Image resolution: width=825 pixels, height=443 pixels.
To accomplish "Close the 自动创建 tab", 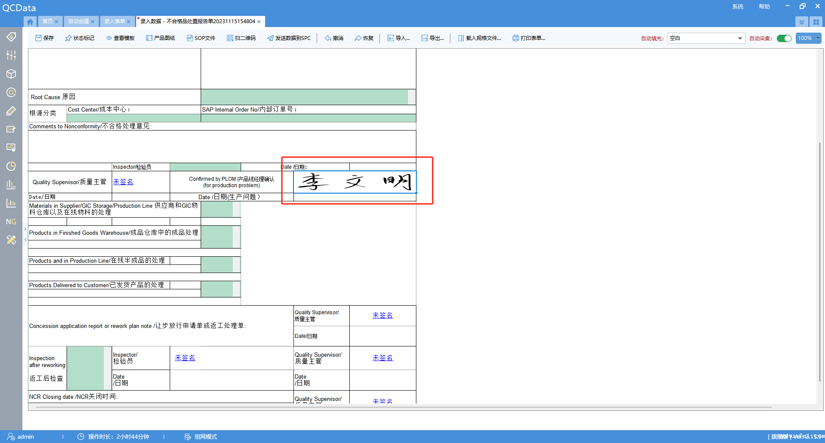I will click(92, 21).
